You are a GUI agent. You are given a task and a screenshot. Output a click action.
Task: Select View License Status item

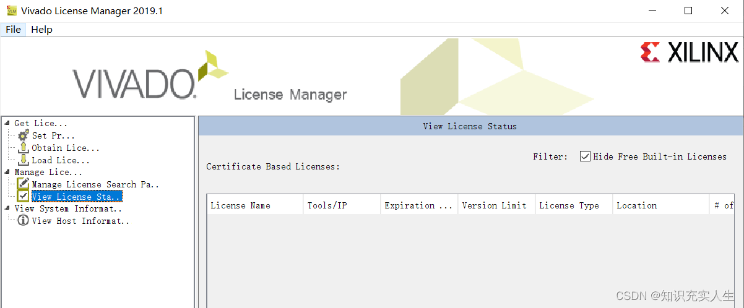coord(77,197)
